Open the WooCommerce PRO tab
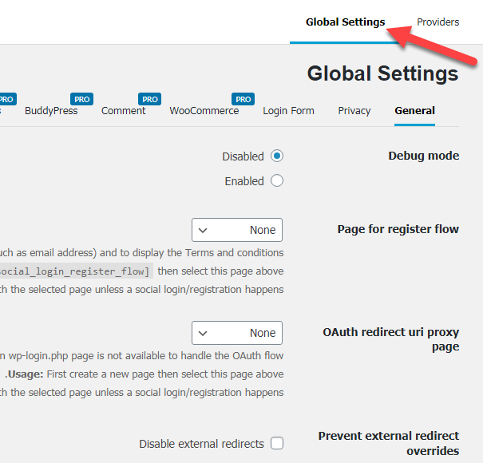The width and height of the screenshot is (483, 463). click(x=204, y=111)
